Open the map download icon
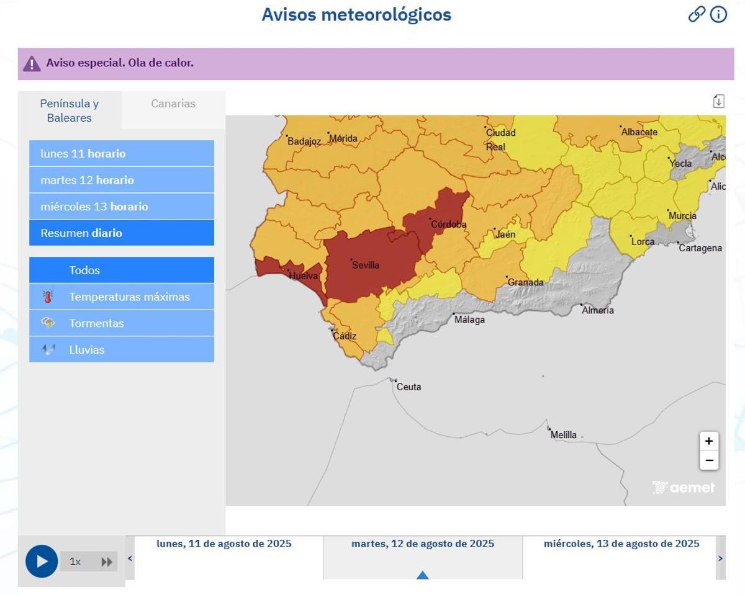 (717, 100)
